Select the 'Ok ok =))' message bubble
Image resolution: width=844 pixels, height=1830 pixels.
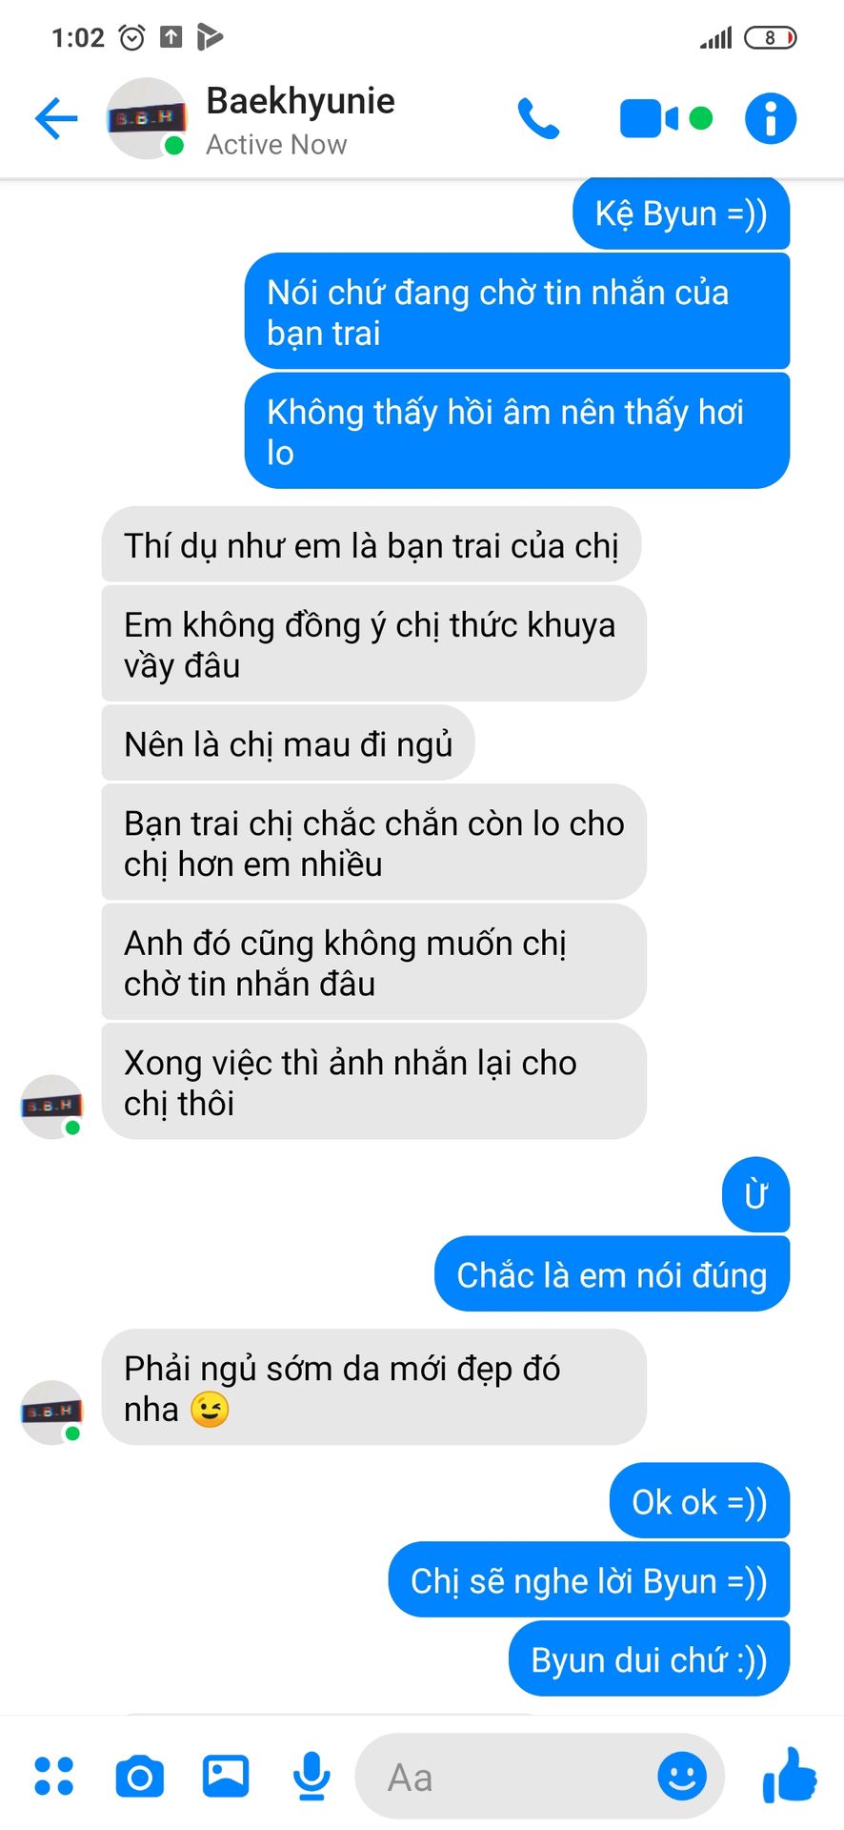click(x=699, y=1501)
